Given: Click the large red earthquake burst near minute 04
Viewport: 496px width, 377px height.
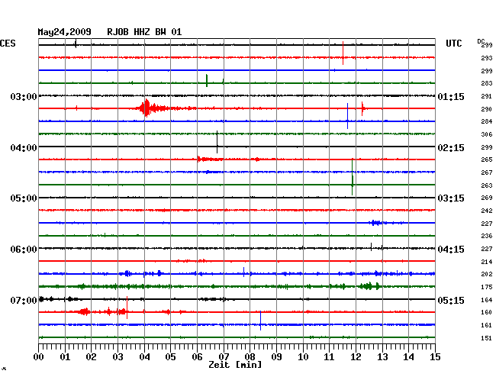Looking at the screenshot, I should pos(153,108).
